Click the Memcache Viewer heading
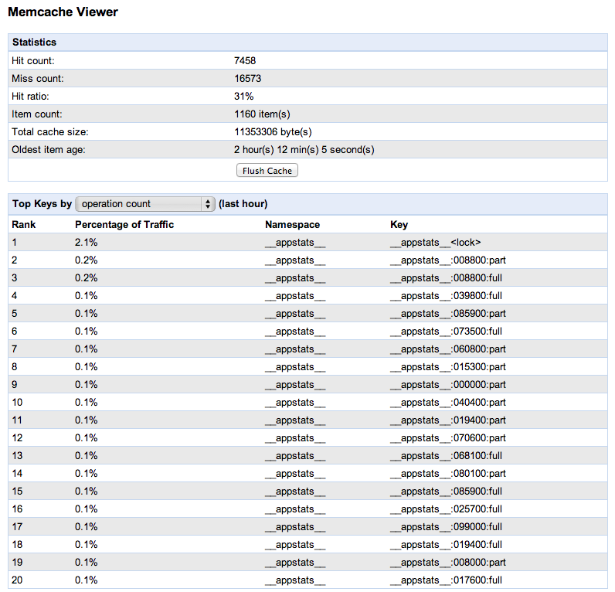 coord(63,13)
